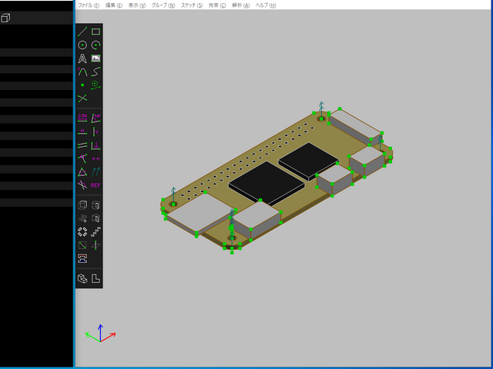The width and height of the screenshot is (493, 369).
Task: Expand the 表示 (View) menu
Action: pyautogui.click(x=137, y=5)
